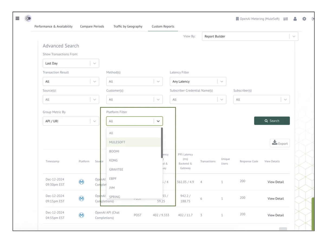Expand the Customer(s) dropdown
The image size is (325, 240).
coord(135,100)
